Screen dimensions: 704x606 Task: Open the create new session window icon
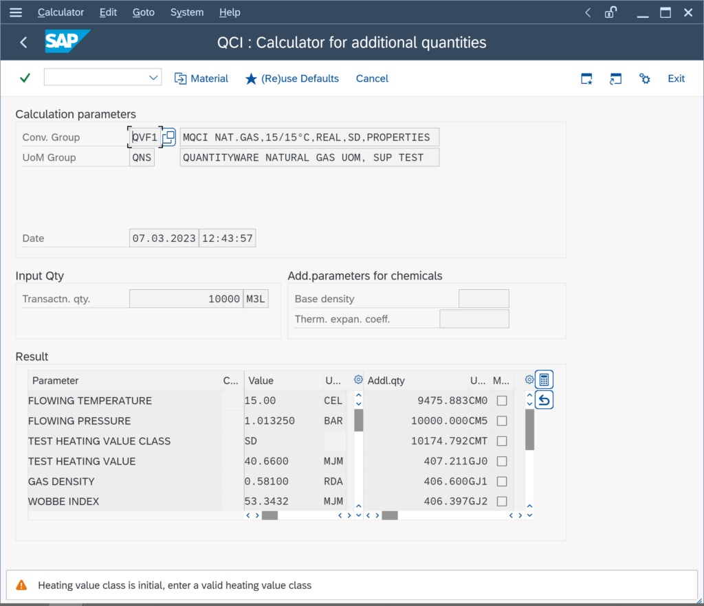pyautogui.click(x=586, y=79)
